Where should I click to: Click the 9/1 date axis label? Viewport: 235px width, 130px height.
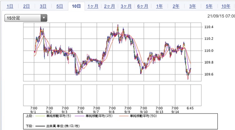tap(33, 112)
